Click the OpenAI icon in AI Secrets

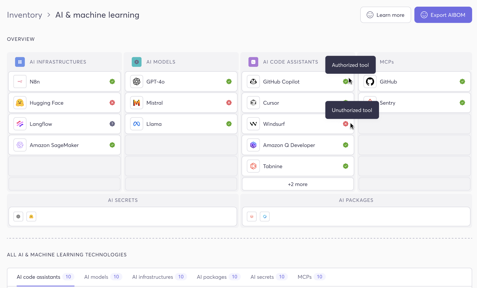pos(19,217)
